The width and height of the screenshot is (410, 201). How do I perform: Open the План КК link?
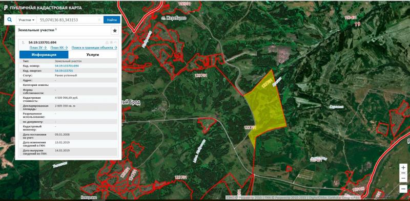click(x=59, y=48)
